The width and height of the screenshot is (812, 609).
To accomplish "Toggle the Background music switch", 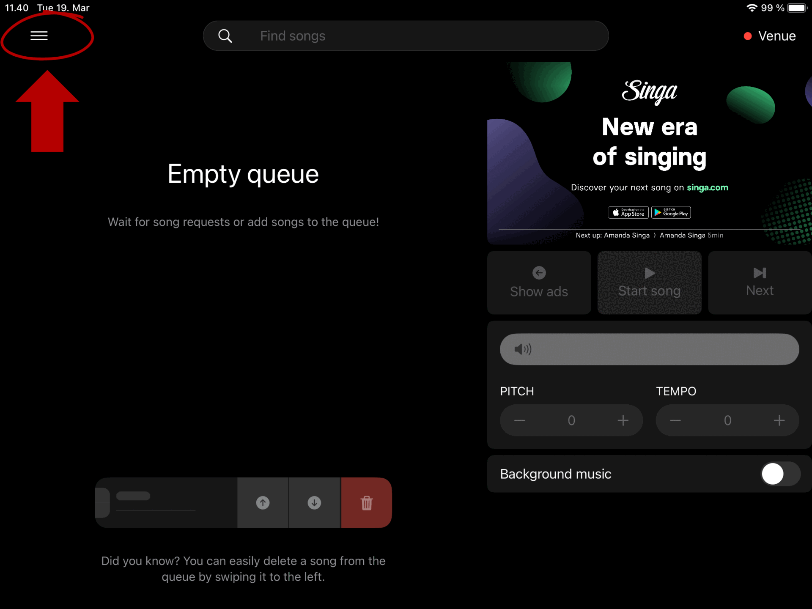I will 780,474.
